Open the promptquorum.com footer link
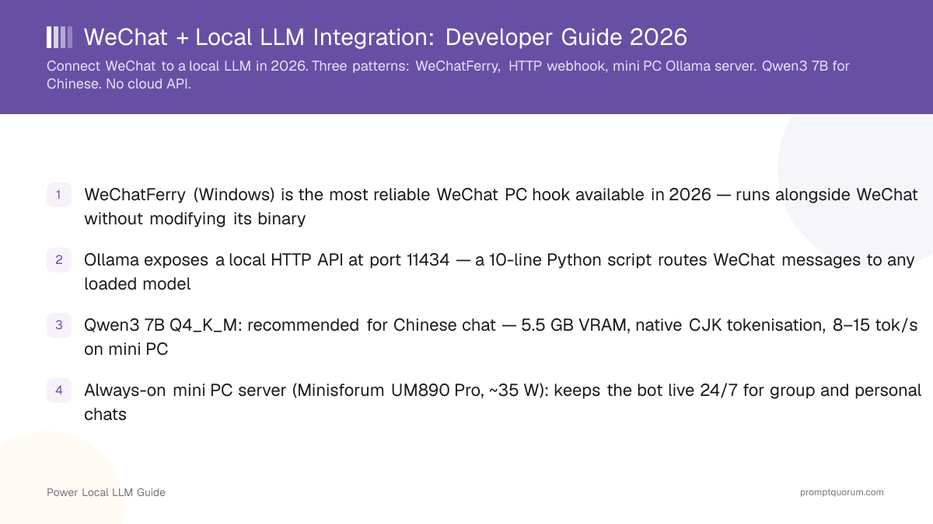The width and height of the screenshot is (933, 524). (842, 492)
